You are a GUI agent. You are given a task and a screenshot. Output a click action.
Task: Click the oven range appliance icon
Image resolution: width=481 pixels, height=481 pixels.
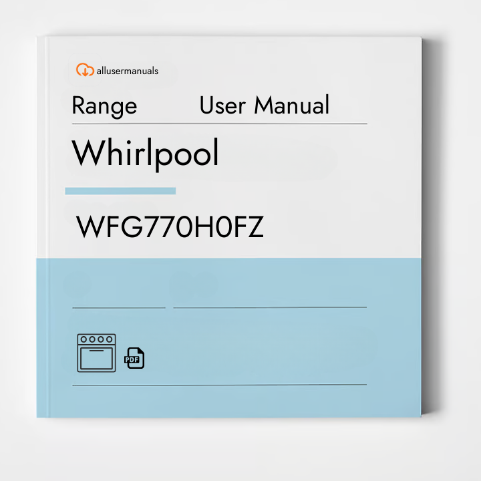tap(96, 353)
